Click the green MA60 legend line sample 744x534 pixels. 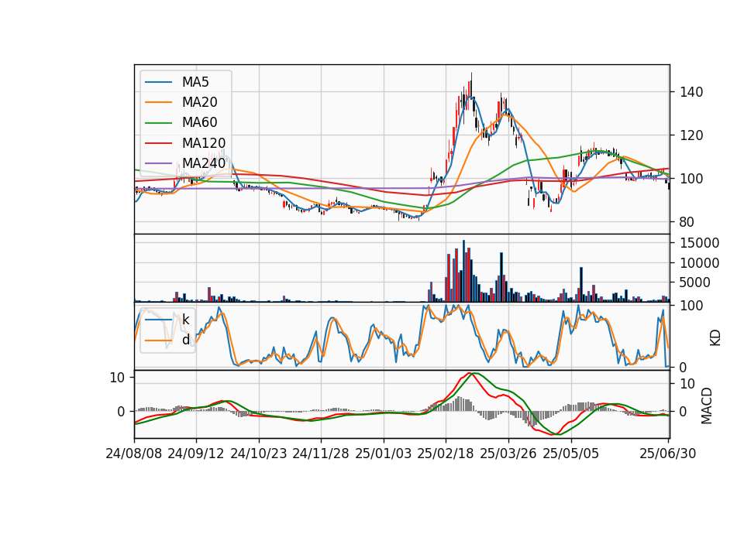click(158, 123)
